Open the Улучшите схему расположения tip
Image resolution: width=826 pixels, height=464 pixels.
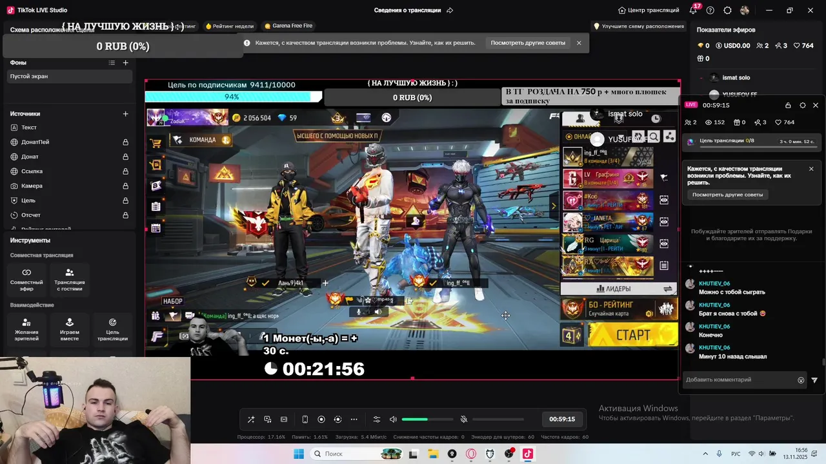coord(639,26)
